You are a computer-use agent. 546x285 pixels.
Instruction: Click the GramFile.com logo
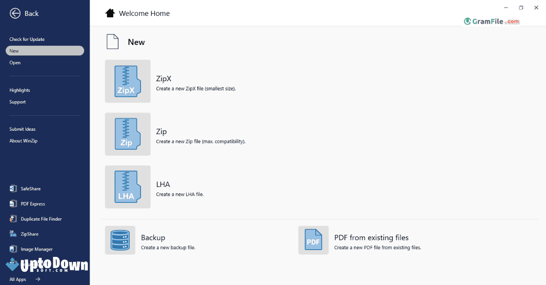[x=491, y=21]
